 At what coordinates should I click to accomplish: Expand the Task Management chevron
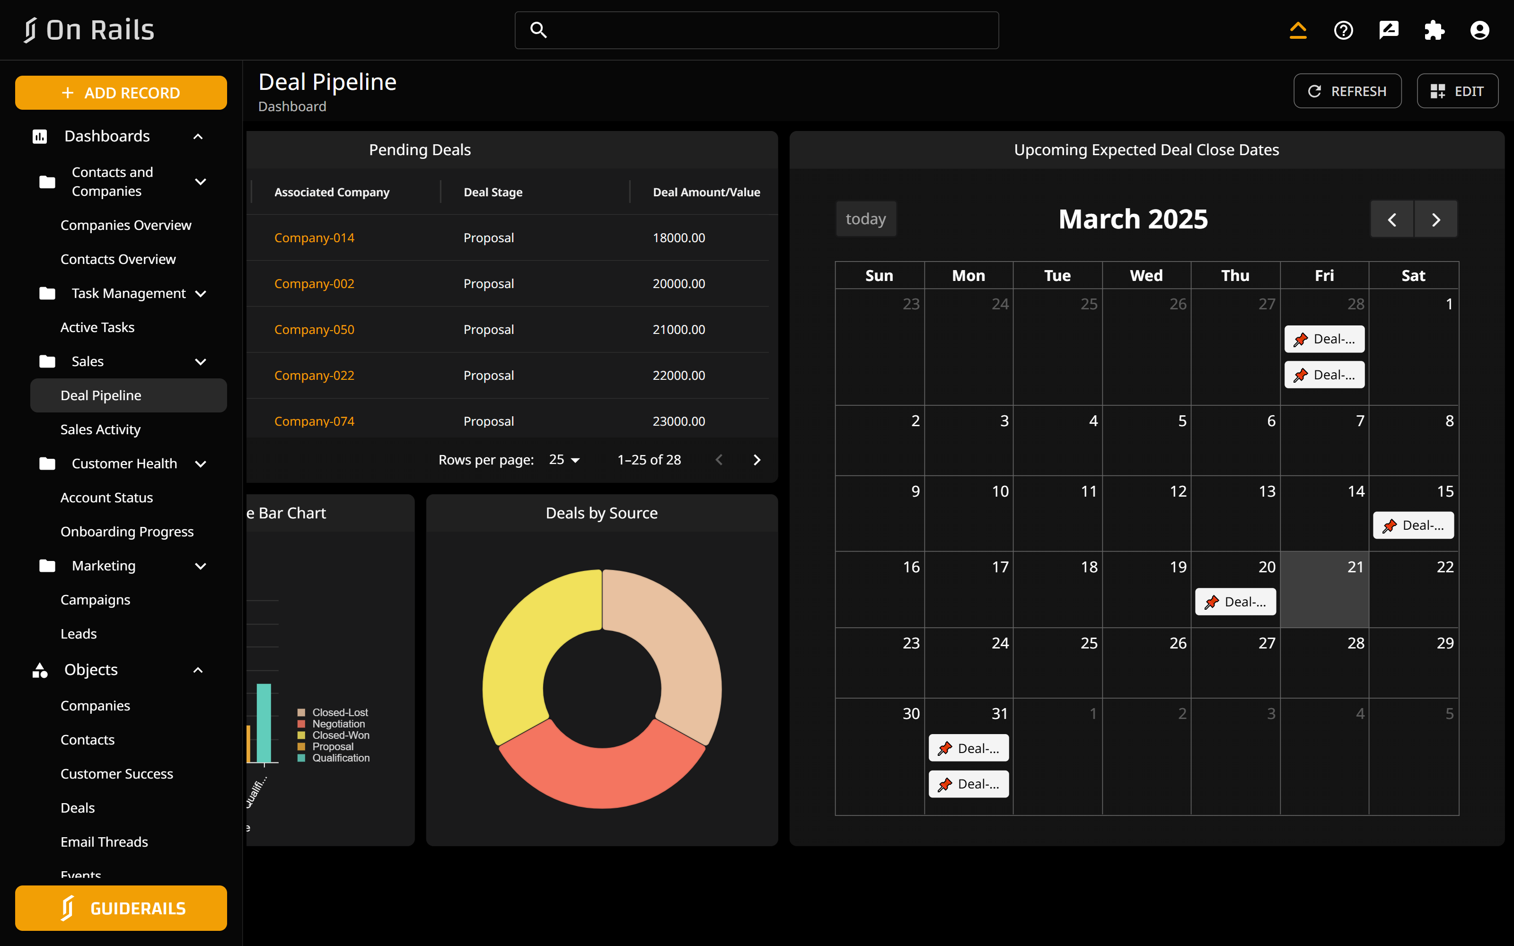click(200, 293)
